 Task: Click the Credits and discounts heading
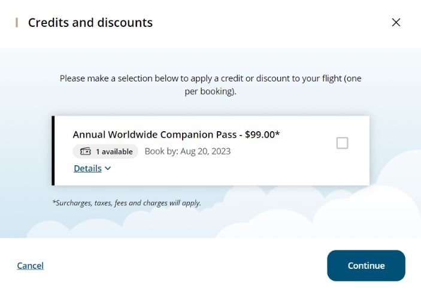pyautogui.click(x=90, y=23)
